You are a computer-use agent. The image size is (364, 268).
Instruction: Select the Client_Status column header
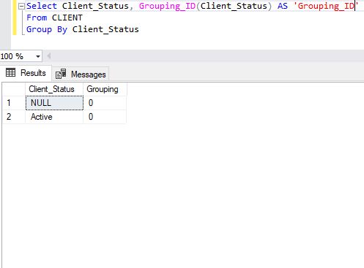tap(54, 89)
